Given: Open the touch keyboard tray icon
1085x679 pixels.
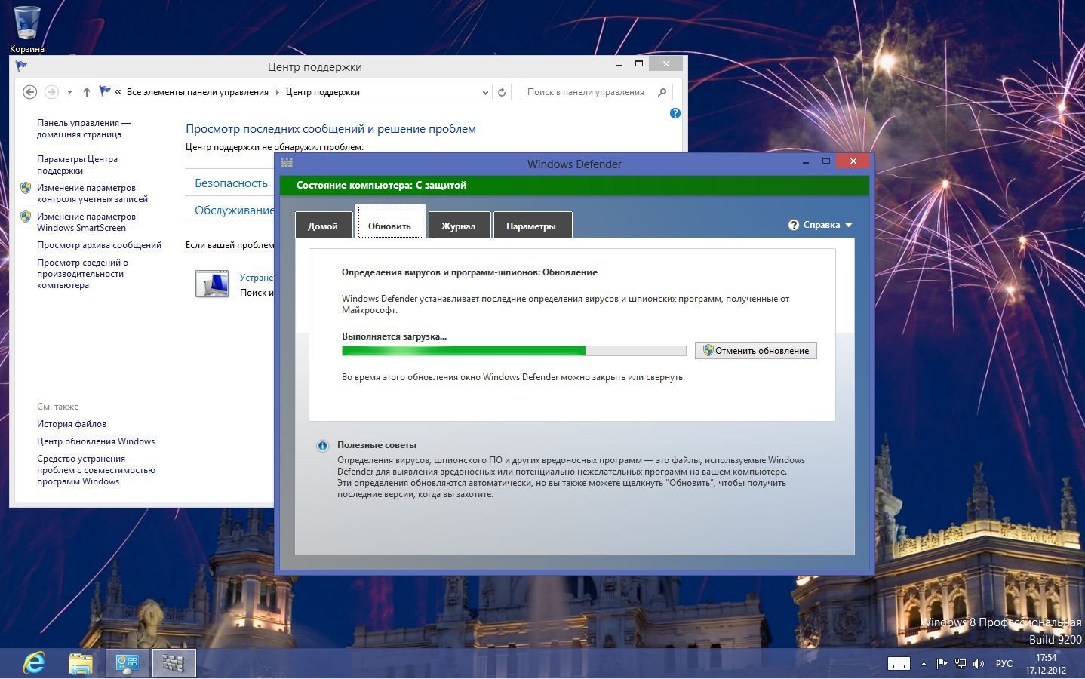Looking at the screenshot, I should (899, 663).
